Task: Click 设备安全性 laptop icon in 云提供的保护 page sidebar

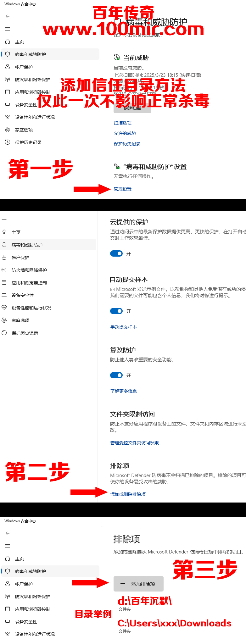Action: pyautogui.click(x=4, y=295)
